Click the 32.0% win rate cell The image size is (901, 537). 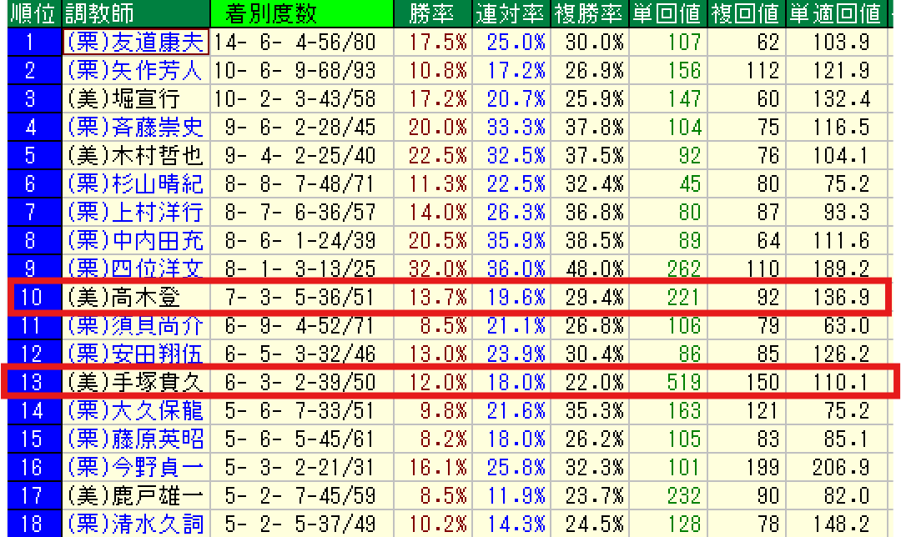pyautogui.click(x=439, y=268)
